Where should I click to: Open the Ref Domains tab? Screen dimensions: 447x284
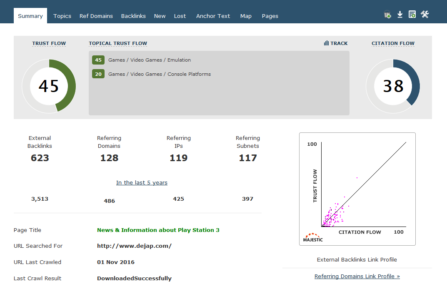pyautogui.click(x=96, y=16)
